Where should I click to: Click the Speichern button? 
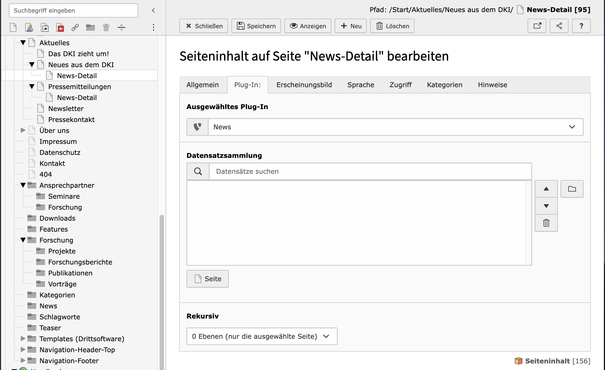(256, 26)
